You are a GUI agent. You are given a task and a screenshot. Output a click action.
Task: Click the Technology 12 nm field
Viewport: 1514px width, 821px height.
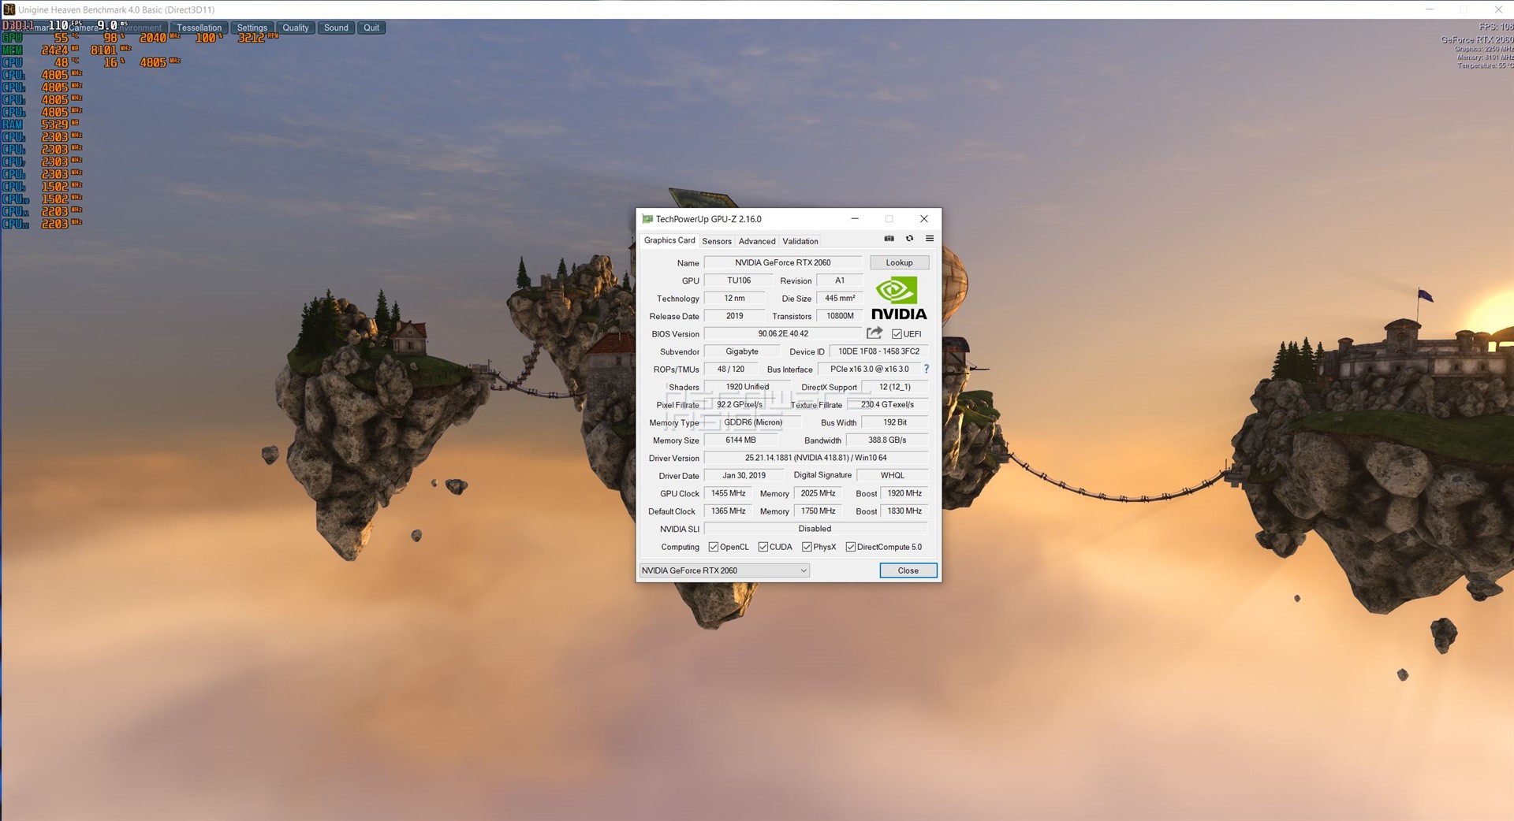point(734,298)
